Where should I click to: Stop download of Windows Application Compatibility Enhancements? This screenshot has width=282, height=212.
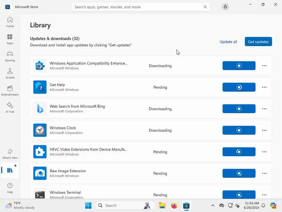point(239,66)
